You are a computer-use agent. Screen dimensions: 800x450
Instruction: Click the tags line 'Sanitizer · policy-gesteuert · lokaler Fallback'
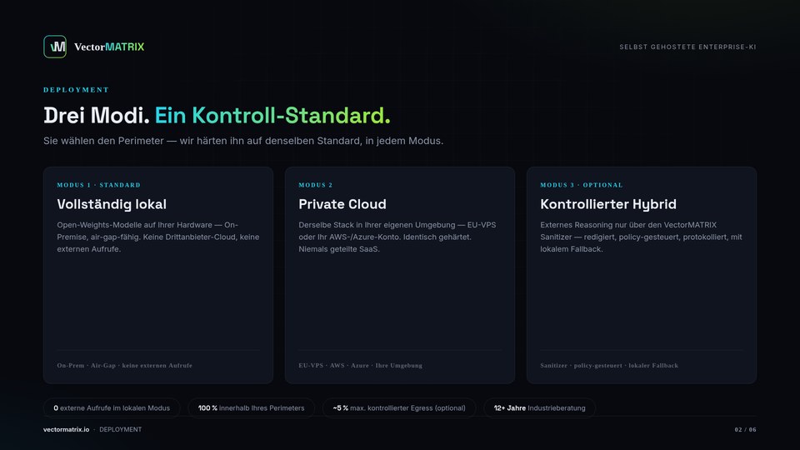point(609,365)
